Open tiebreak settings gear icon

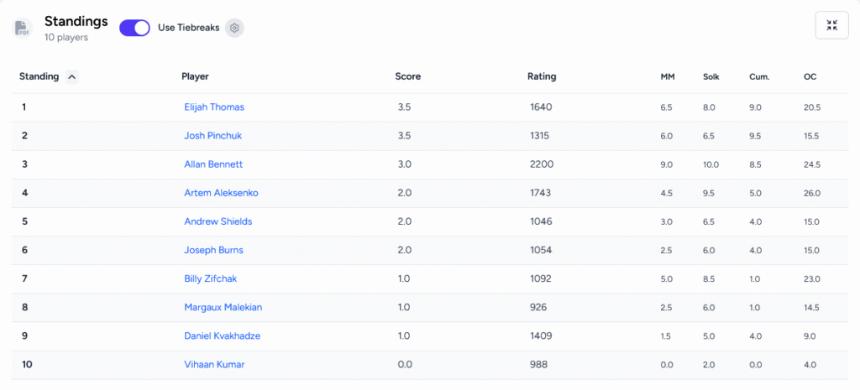235,28
